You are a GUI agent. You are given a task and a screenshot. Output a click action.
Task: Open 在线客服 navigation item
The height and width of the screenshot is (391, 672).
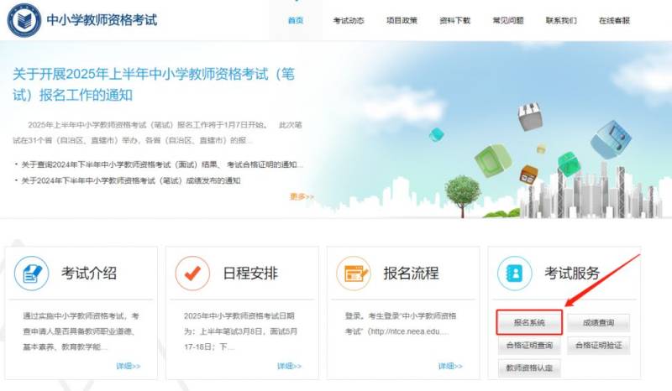pos(614,20)
